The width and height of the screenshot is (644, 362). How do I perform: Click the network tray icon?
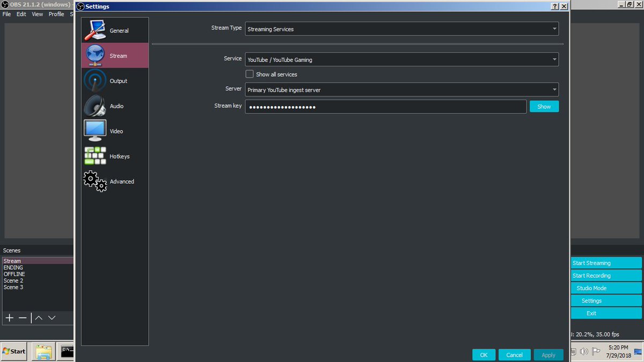click(x=573, y=352)
